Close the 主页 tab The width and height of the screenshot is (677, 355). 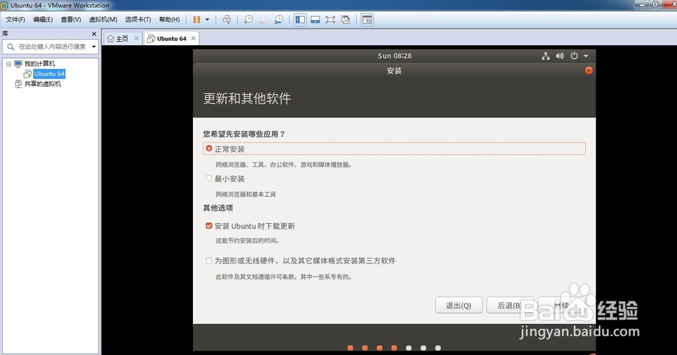coord(137,38)
